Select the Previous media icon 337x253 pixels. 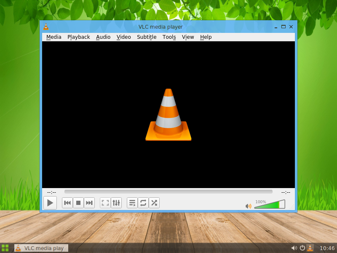[x=67, y=203]
